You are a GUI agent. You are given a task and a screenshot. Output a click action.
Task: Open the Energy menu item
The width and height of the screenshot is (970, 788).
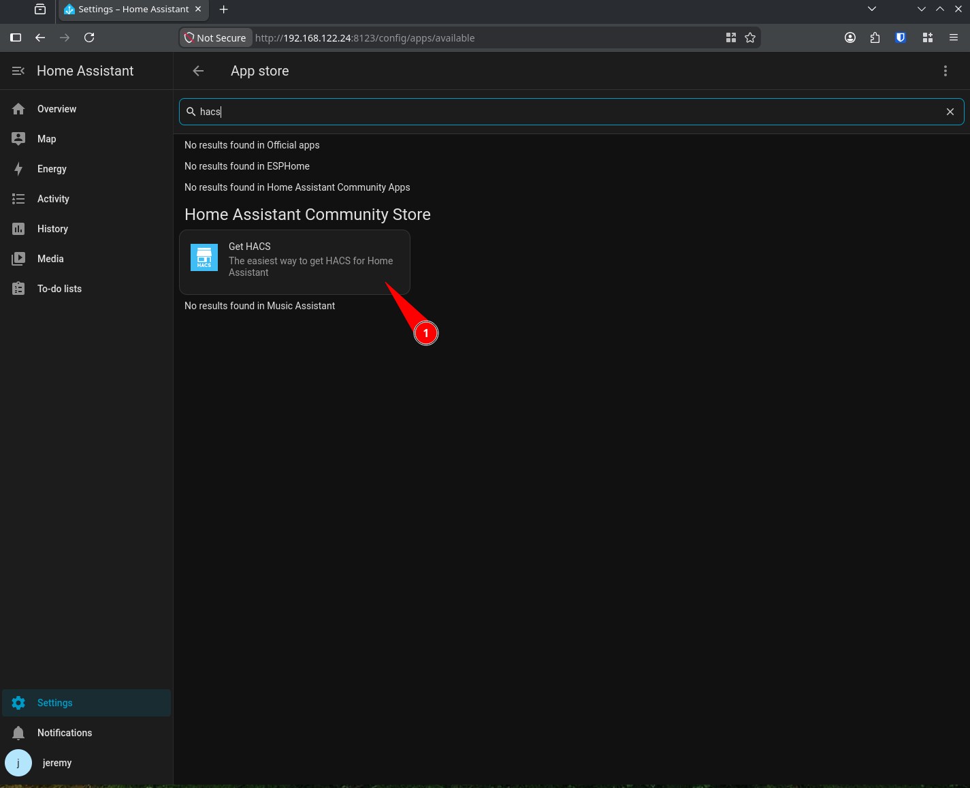pos(86,169)
